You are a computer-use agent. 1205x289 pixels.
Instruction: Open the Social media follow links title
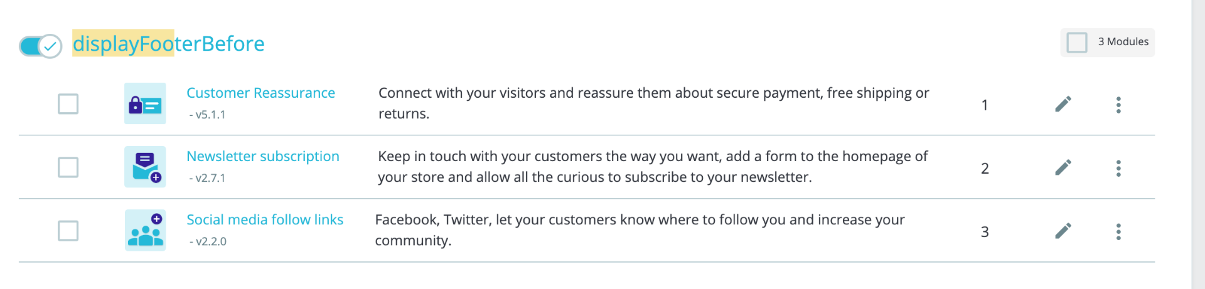coord(265,219)
